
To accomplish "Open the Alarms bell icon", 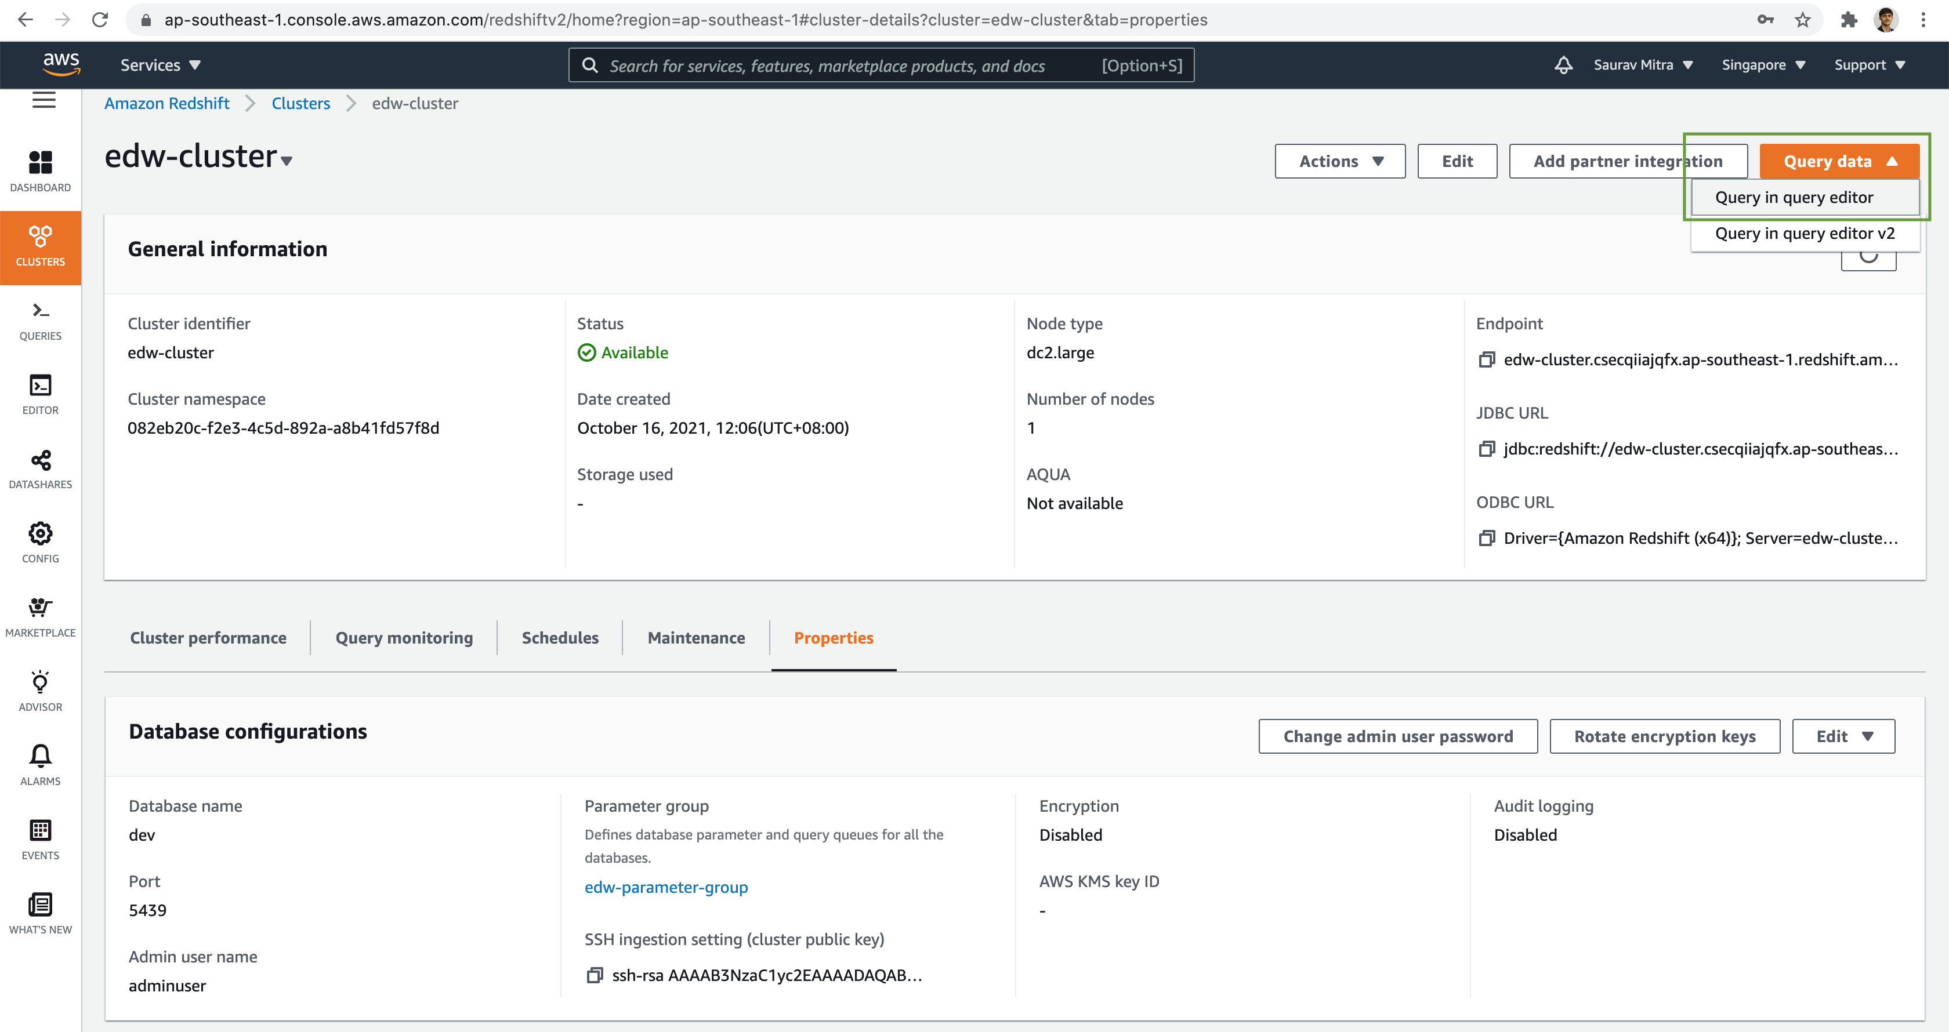I will point(40,765).
